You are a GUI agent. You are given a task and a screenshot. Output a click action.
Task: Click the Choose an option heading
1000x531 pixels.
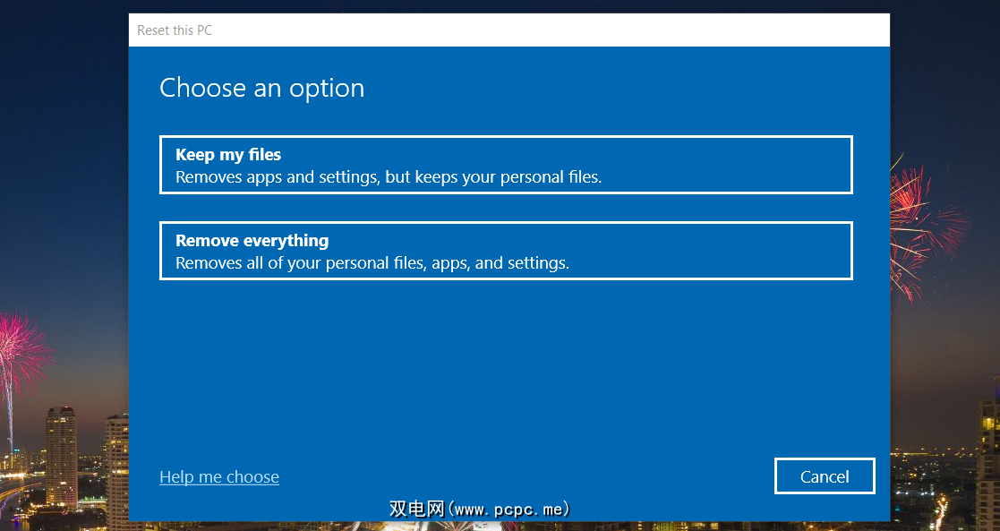tap(261, 88)
